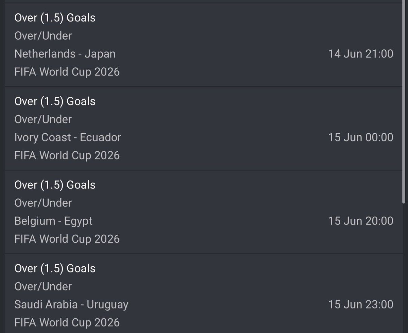
Task: Click FIFA World Cup 2026 under Ivory Coast - Ecuador
Action: [67, 155]
